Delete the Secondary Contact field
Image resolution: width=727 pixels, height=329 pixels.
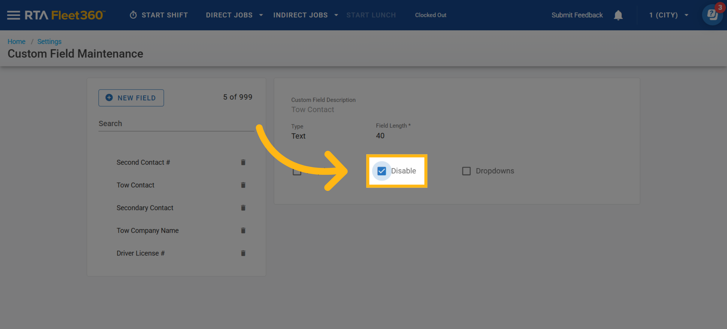click(x=243, y=208)
